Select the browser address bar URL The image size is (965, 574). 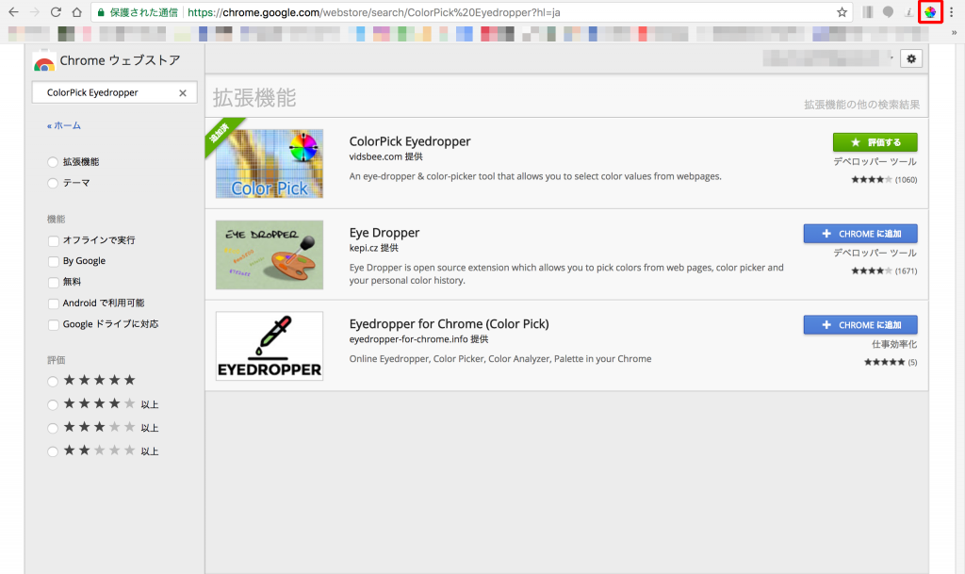373,12
